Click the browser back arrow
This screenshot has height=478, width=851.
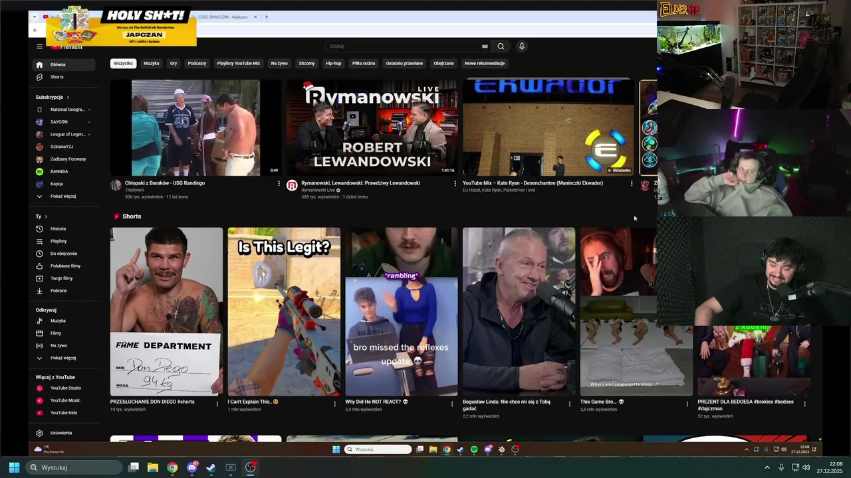35,30
